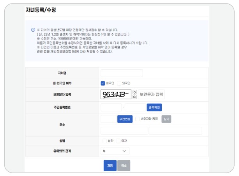Check the 내국인 checkbox
This screenshot has height=176, width=239.
point(103,83)
